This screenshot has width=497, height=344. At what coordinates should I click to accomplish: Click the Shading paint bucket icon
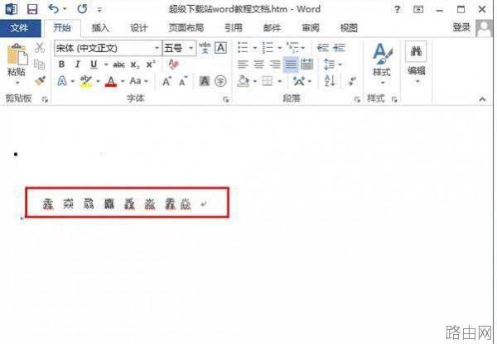pos(243,82)
